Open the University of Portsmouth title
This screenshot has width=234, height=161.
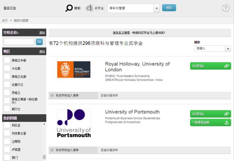coord(132,112)
